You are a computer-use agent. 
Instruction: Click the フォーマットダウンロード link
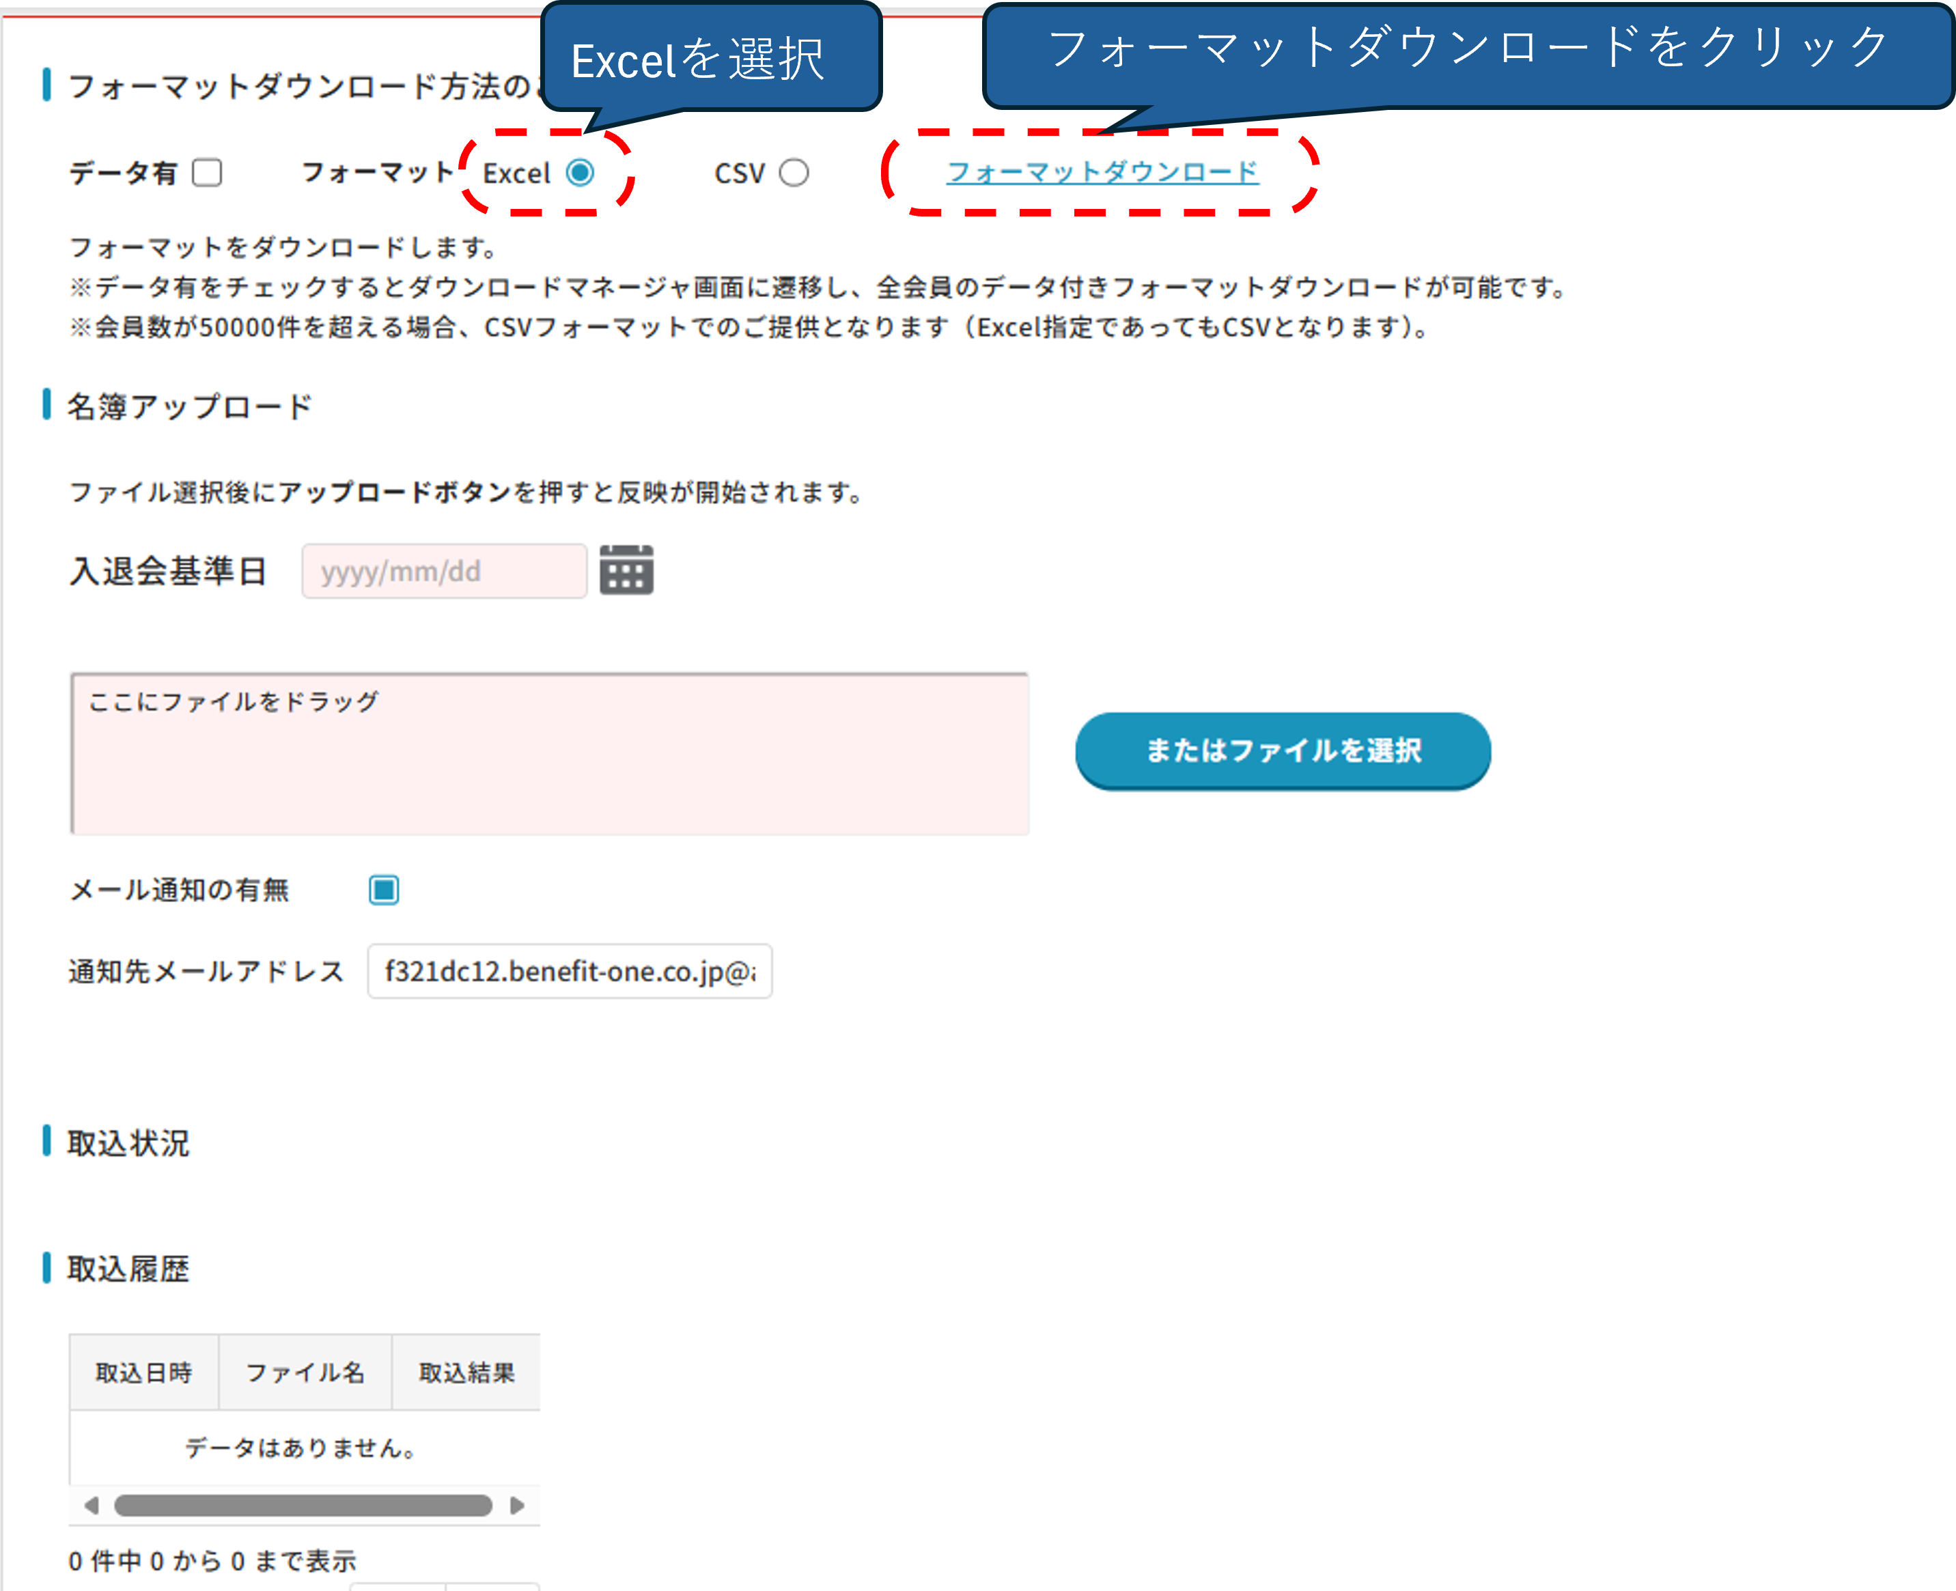tap(1102, 172)
